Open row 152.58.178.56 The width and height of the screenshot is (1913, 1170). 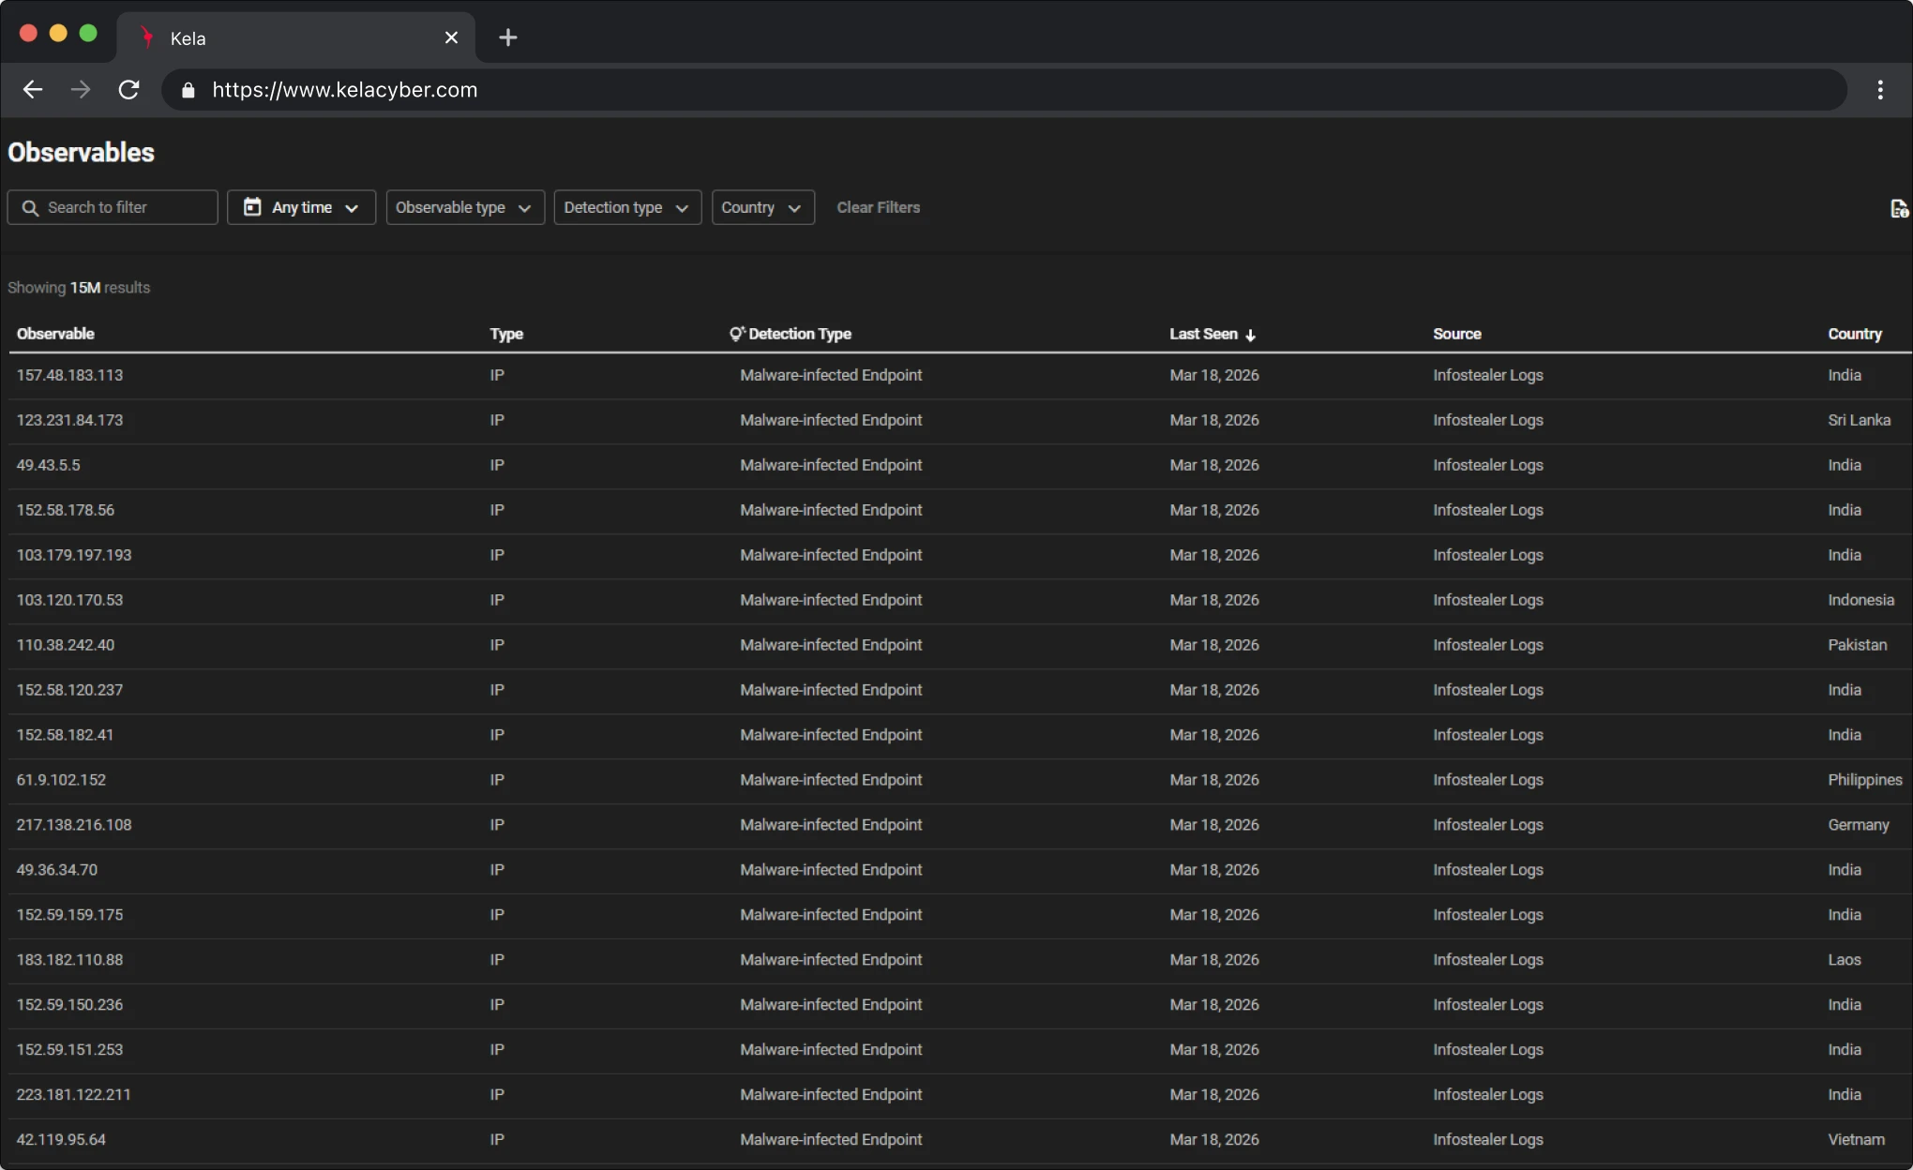pos(960,510)
